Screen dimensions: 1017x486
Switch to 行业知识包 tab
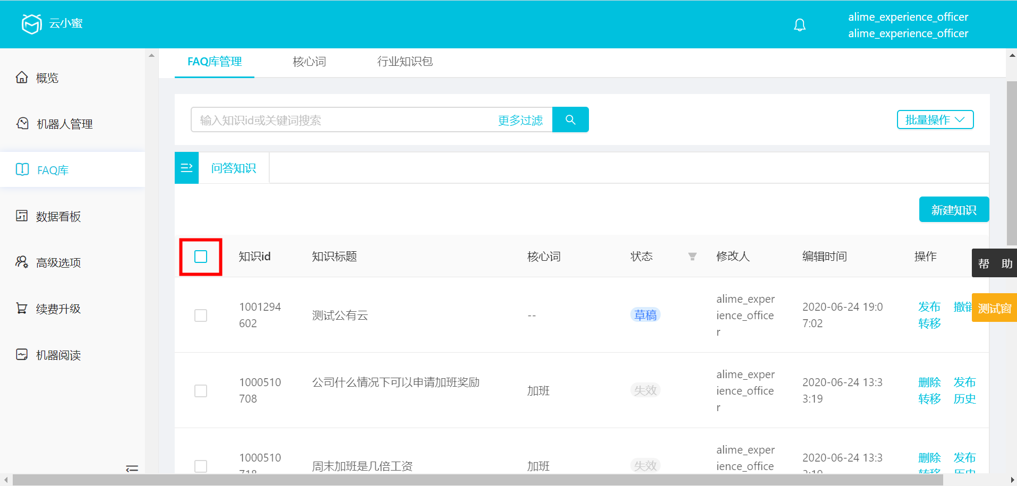[405, 62]
